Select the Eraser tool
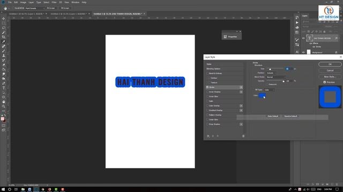 pos(4,65)
